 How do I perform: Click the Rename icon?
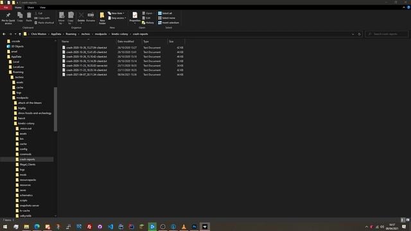coord(91,17)
